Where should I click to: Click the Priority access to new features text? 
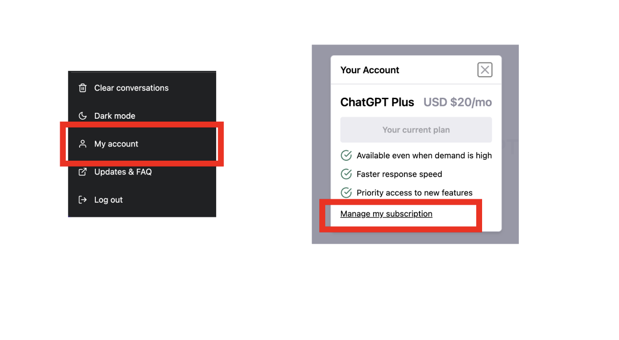pos(414,192)
